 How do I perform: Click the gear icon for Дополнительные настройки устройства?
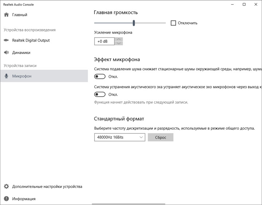pyautogui.click(x=6, y=186)
